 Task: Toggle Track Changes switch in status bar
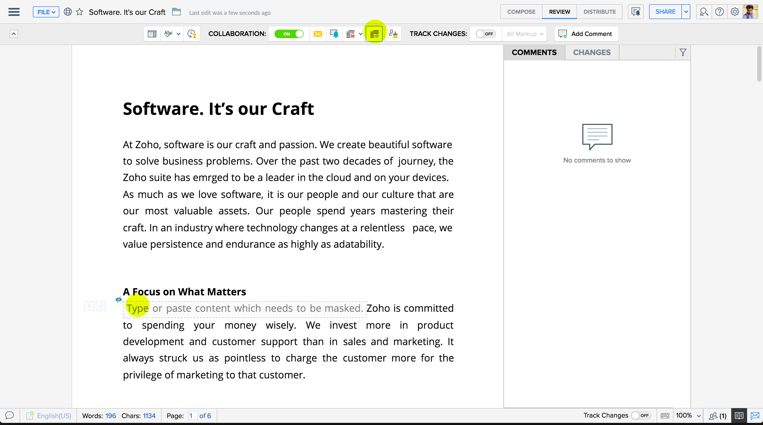(x=641, y=415)
